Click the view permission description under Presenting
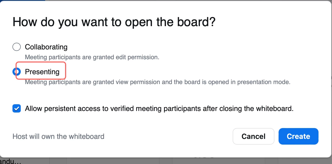This screenshot has height=164, width=332. point(157,82)
